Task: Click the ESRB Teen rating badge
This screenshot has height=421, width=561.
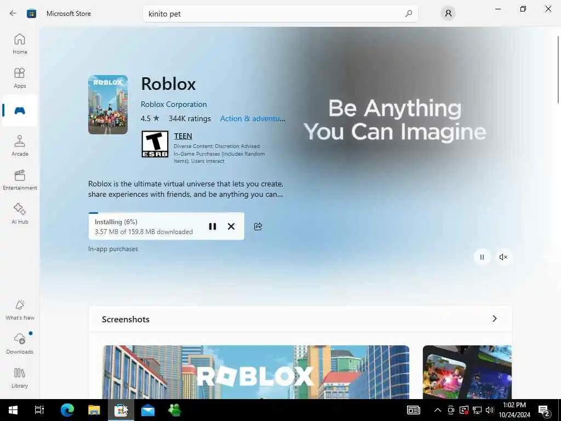Action: [155, 144]
